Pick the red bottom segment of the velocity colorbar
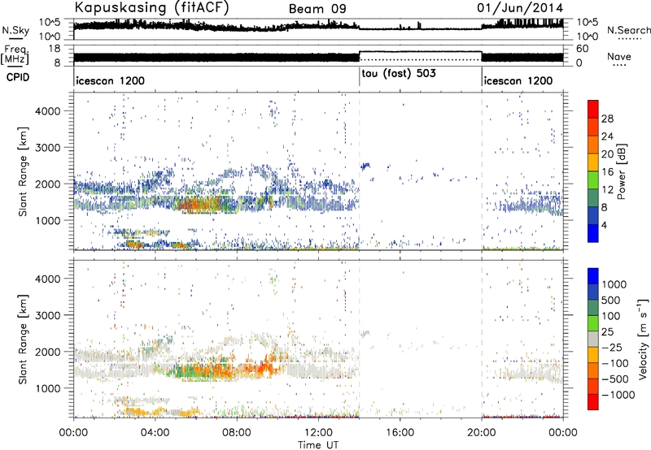The image size is (651, 450). 593,402
